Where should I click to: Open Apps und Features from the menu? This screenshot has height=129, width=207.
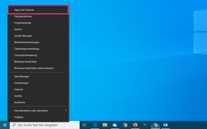[24, 10]
